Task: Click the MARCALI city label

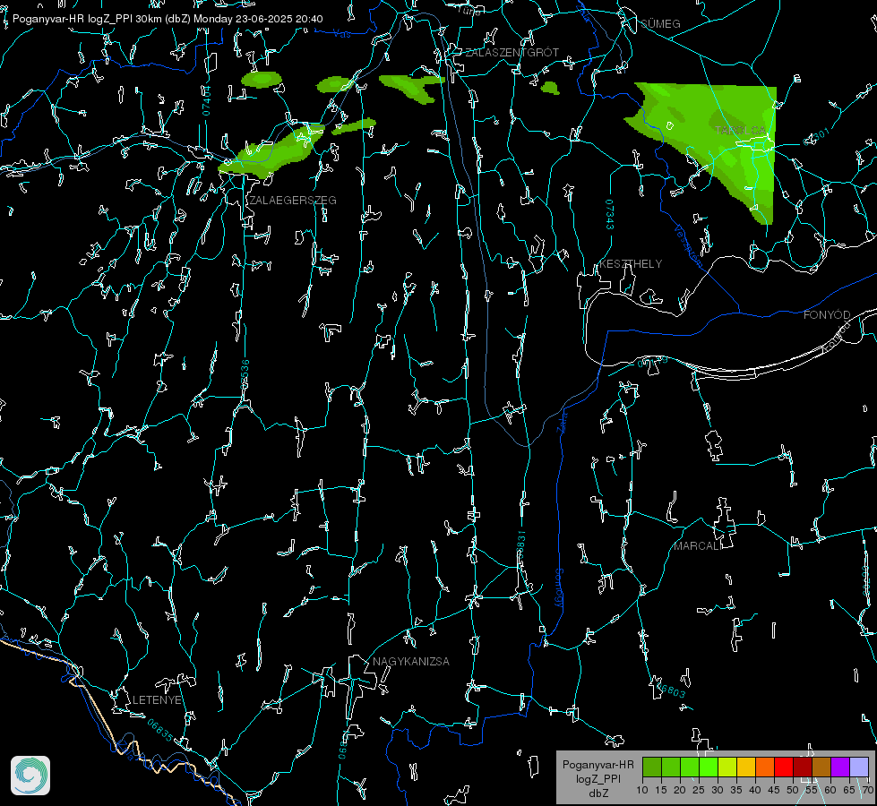Action: 698,546
